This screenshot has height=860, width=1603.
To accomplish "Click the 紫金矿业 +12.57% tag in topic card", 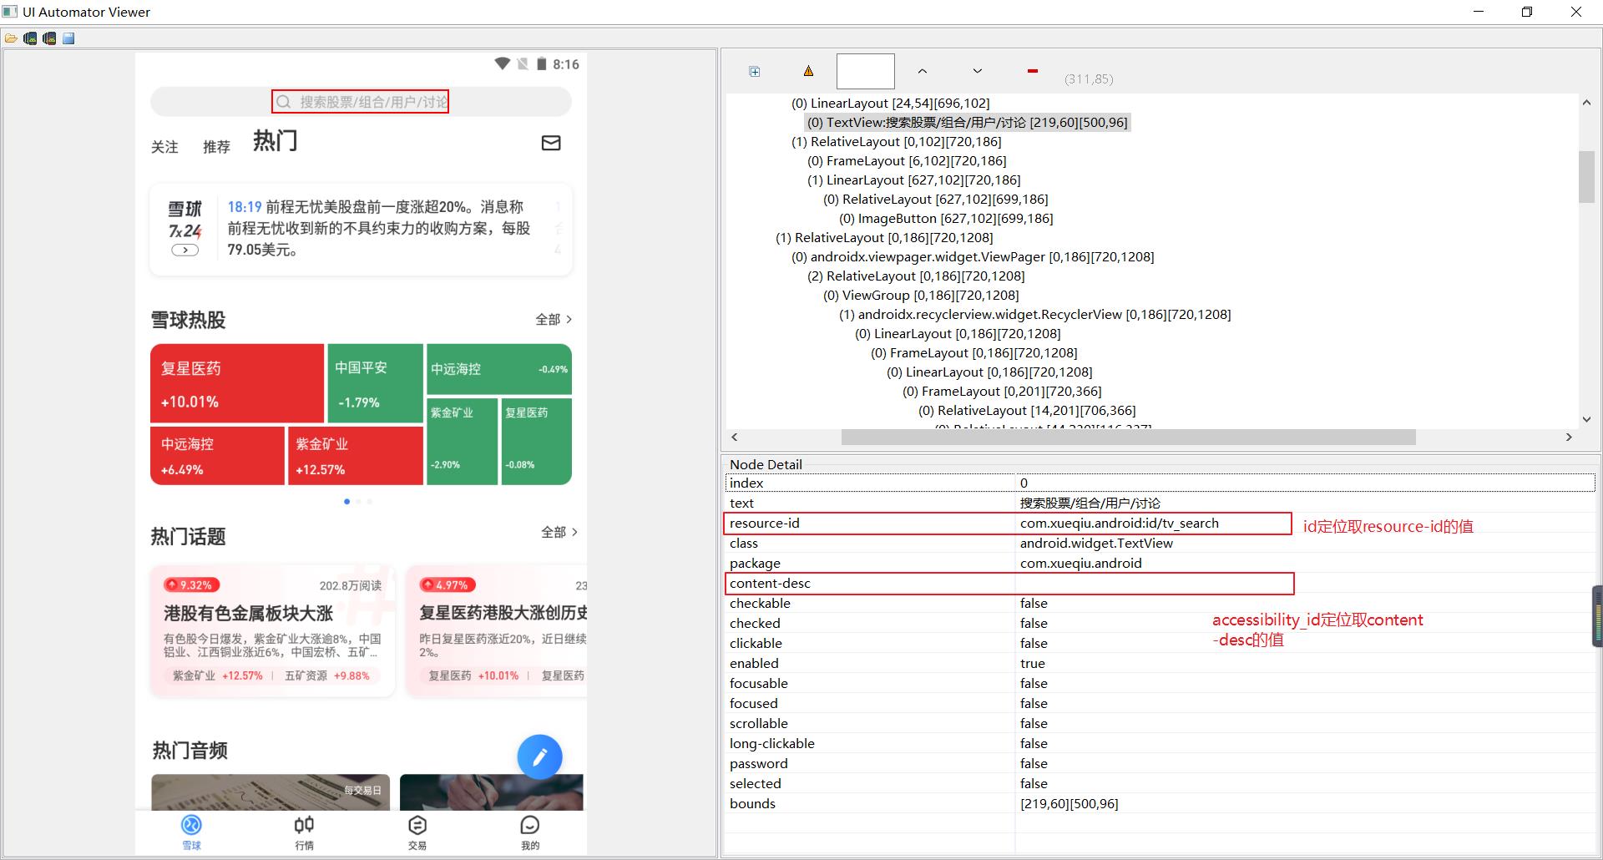I will coord(217,675).
